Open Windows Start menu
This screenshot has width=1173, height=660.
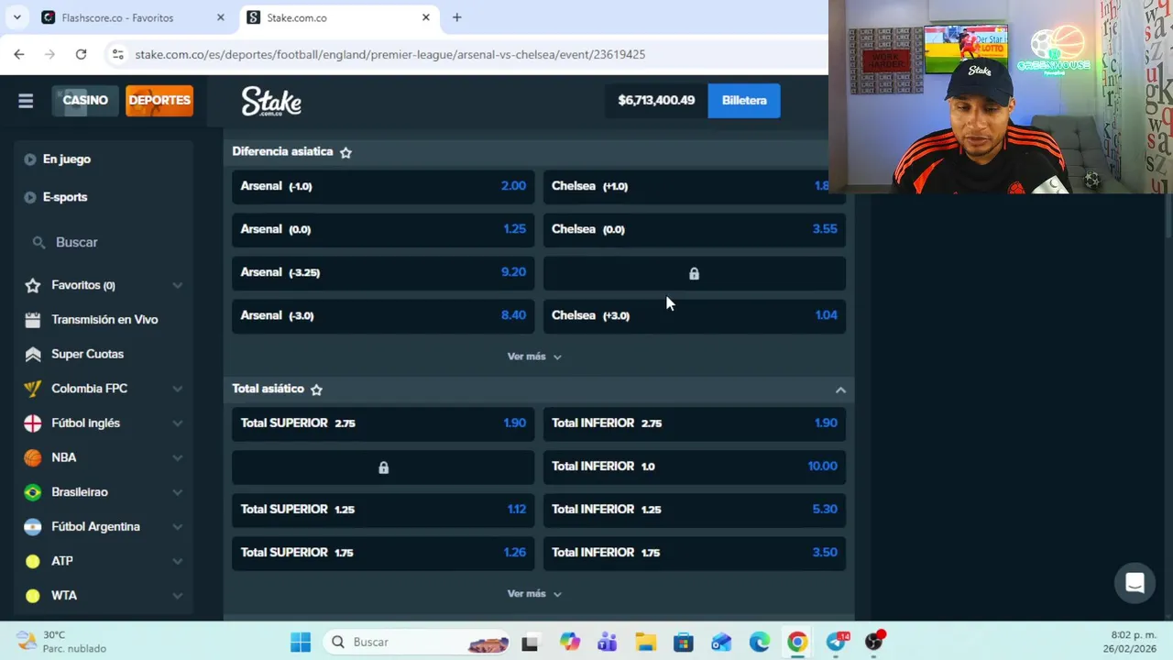301,642
